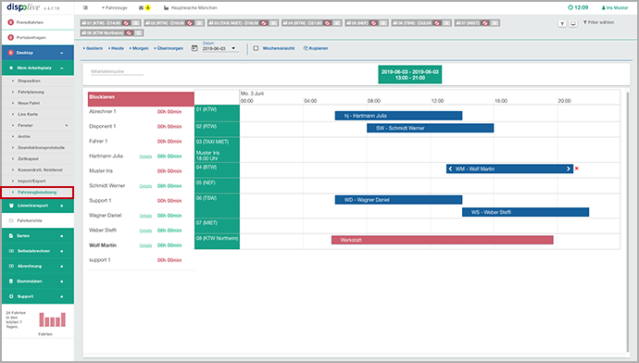The height and width of the screenshot is (363, 639).
Task: Click the Fremdfahrten red counter badge
Action: [10, 22]
